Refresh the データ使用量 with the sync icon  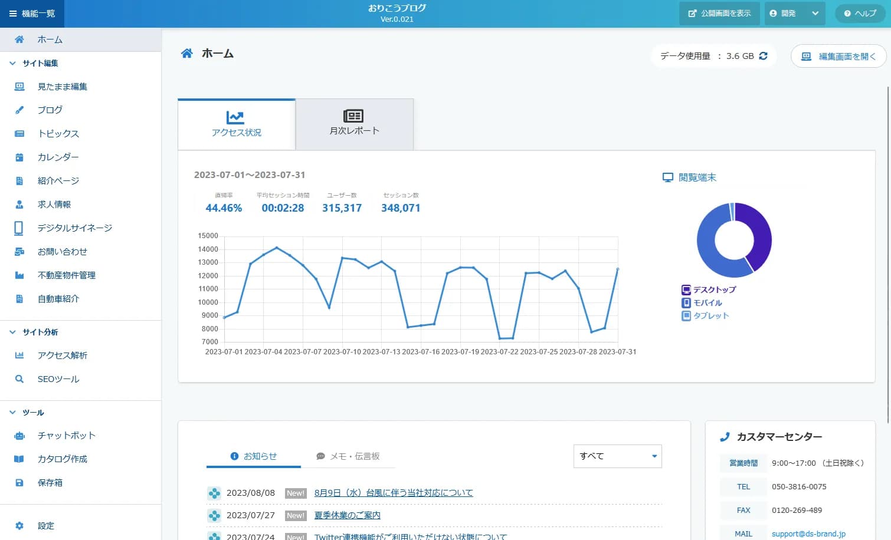(x=763, y=56)
